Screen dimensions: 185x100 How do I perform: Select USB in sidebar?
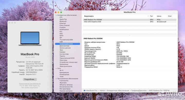coord(61,42)
